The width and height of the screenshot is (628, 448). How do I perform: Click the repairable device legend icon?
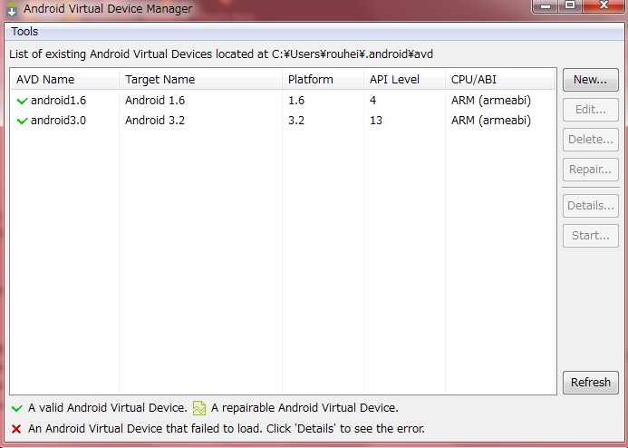pyautogui.click(x=199, y=408)
